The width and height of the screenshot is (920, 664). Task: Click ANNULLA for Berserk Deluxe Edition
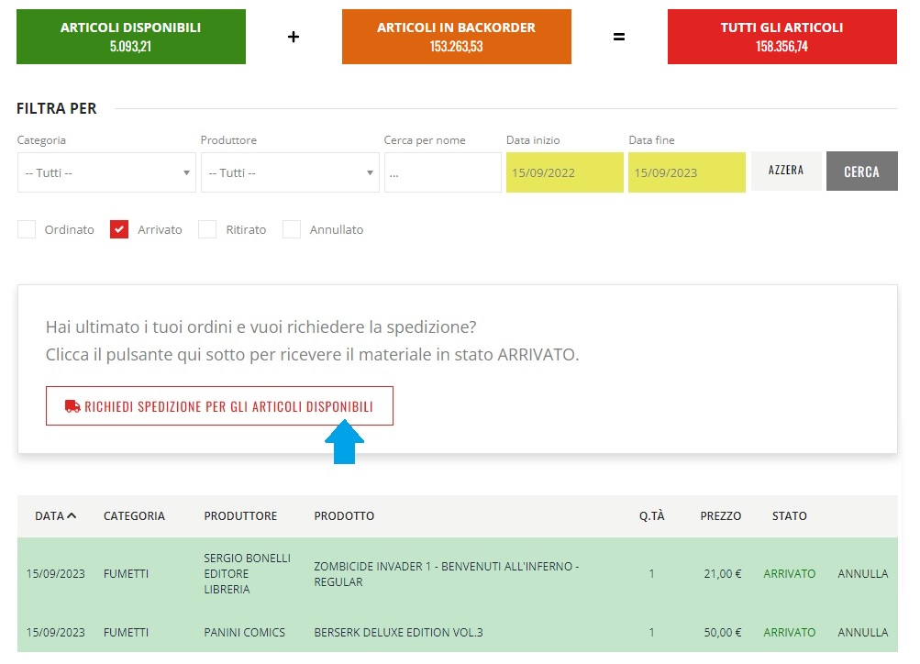[862, 632]
